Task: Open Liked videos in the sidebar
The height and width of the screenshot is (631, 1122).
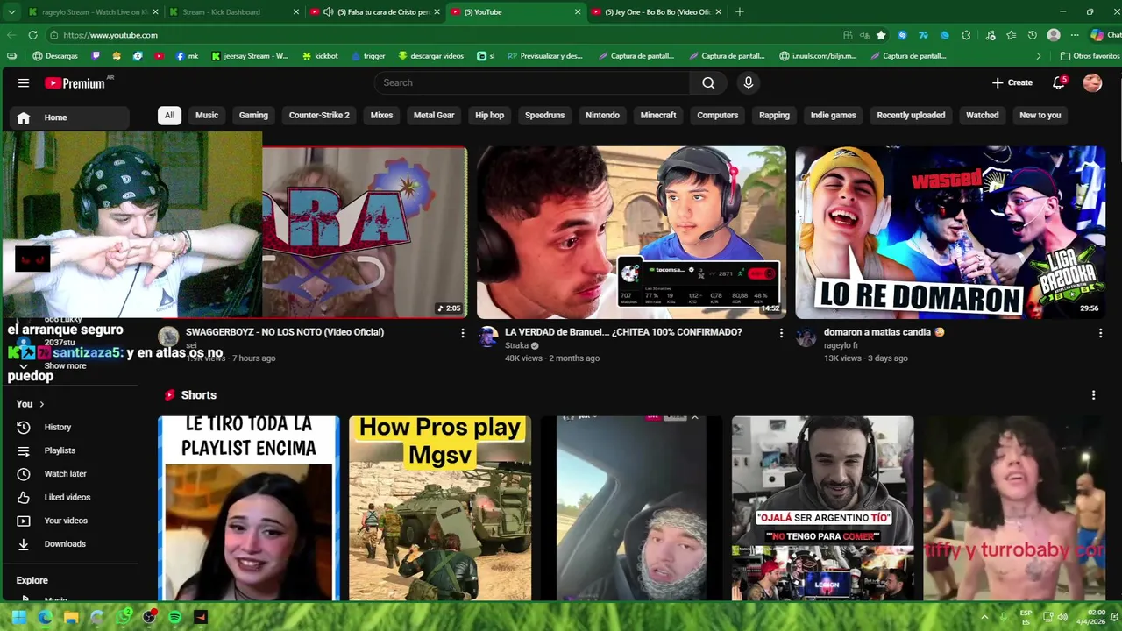Action: [x=67, y=497]
